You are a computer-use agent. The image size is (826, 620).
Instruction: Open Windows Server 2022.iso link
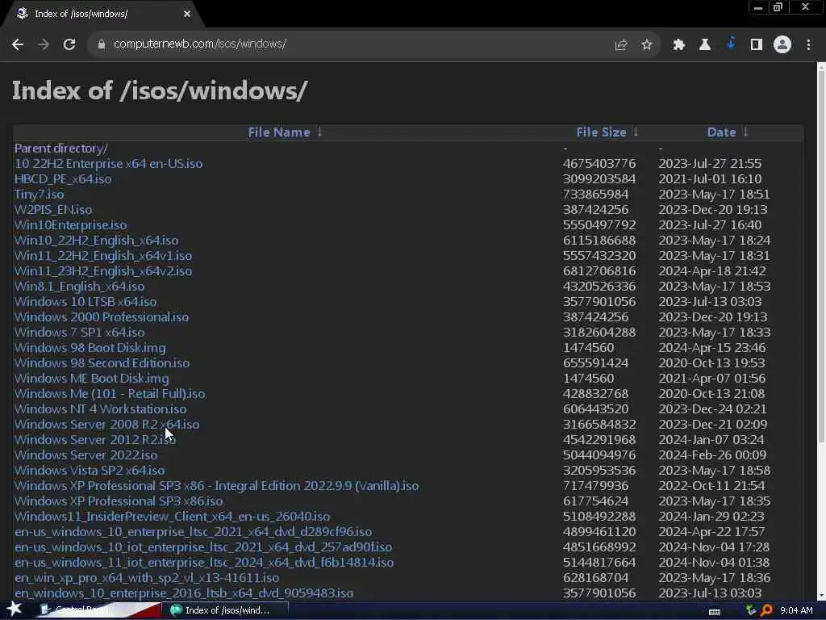(x=86, y=455)
